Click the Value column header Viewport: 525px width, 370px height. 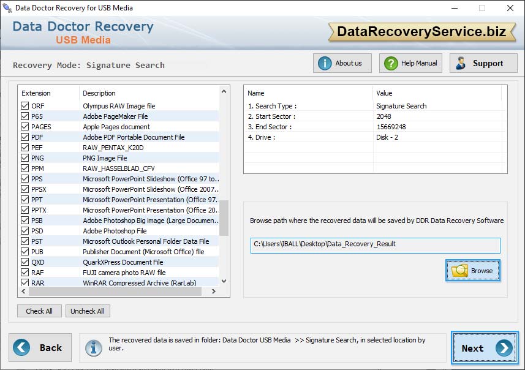point(384,93)
